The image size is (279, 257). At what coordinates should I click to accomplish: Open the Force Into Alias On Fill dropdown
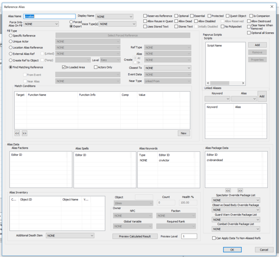coord(41,24)
